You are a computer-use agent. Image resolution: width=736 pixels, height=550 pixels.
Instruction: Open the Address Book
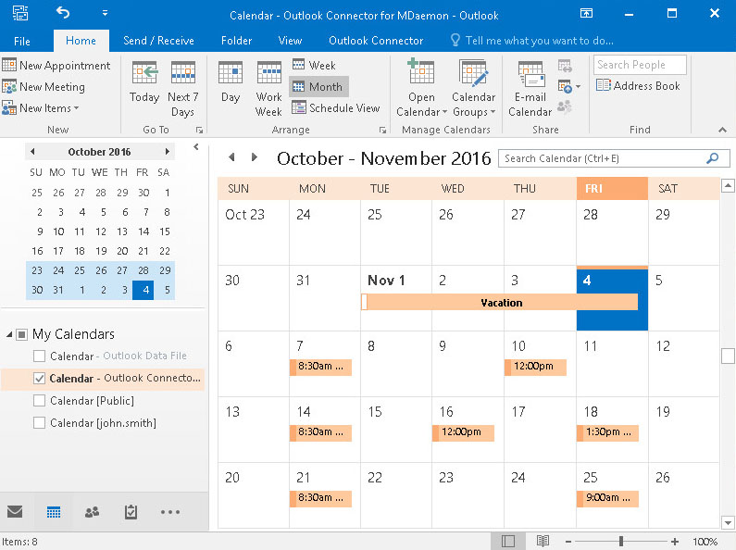[x=638, y=85]
